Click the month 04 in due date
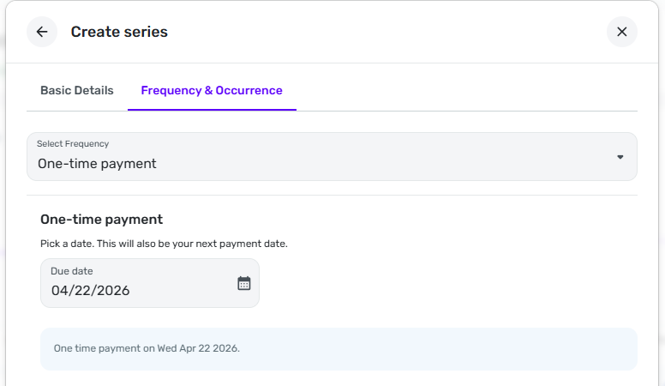665x386 pixels. tap(60, 291)
